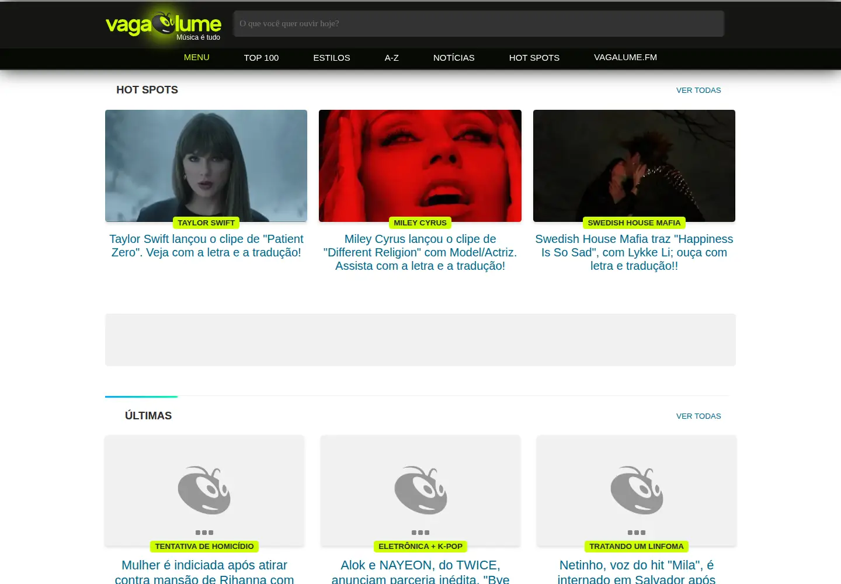This screenshot has height=584, width=841.
Task: Click the TAYLOR SWIFT tag label
Action: [x=206, y=223]
